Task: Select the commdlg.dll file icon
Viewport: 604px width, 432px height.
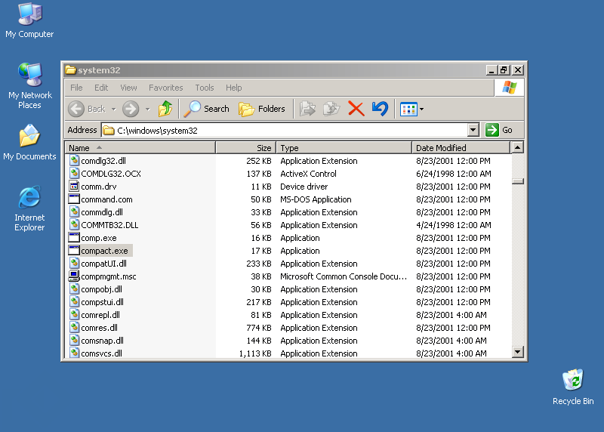Action: coord(74,211)
